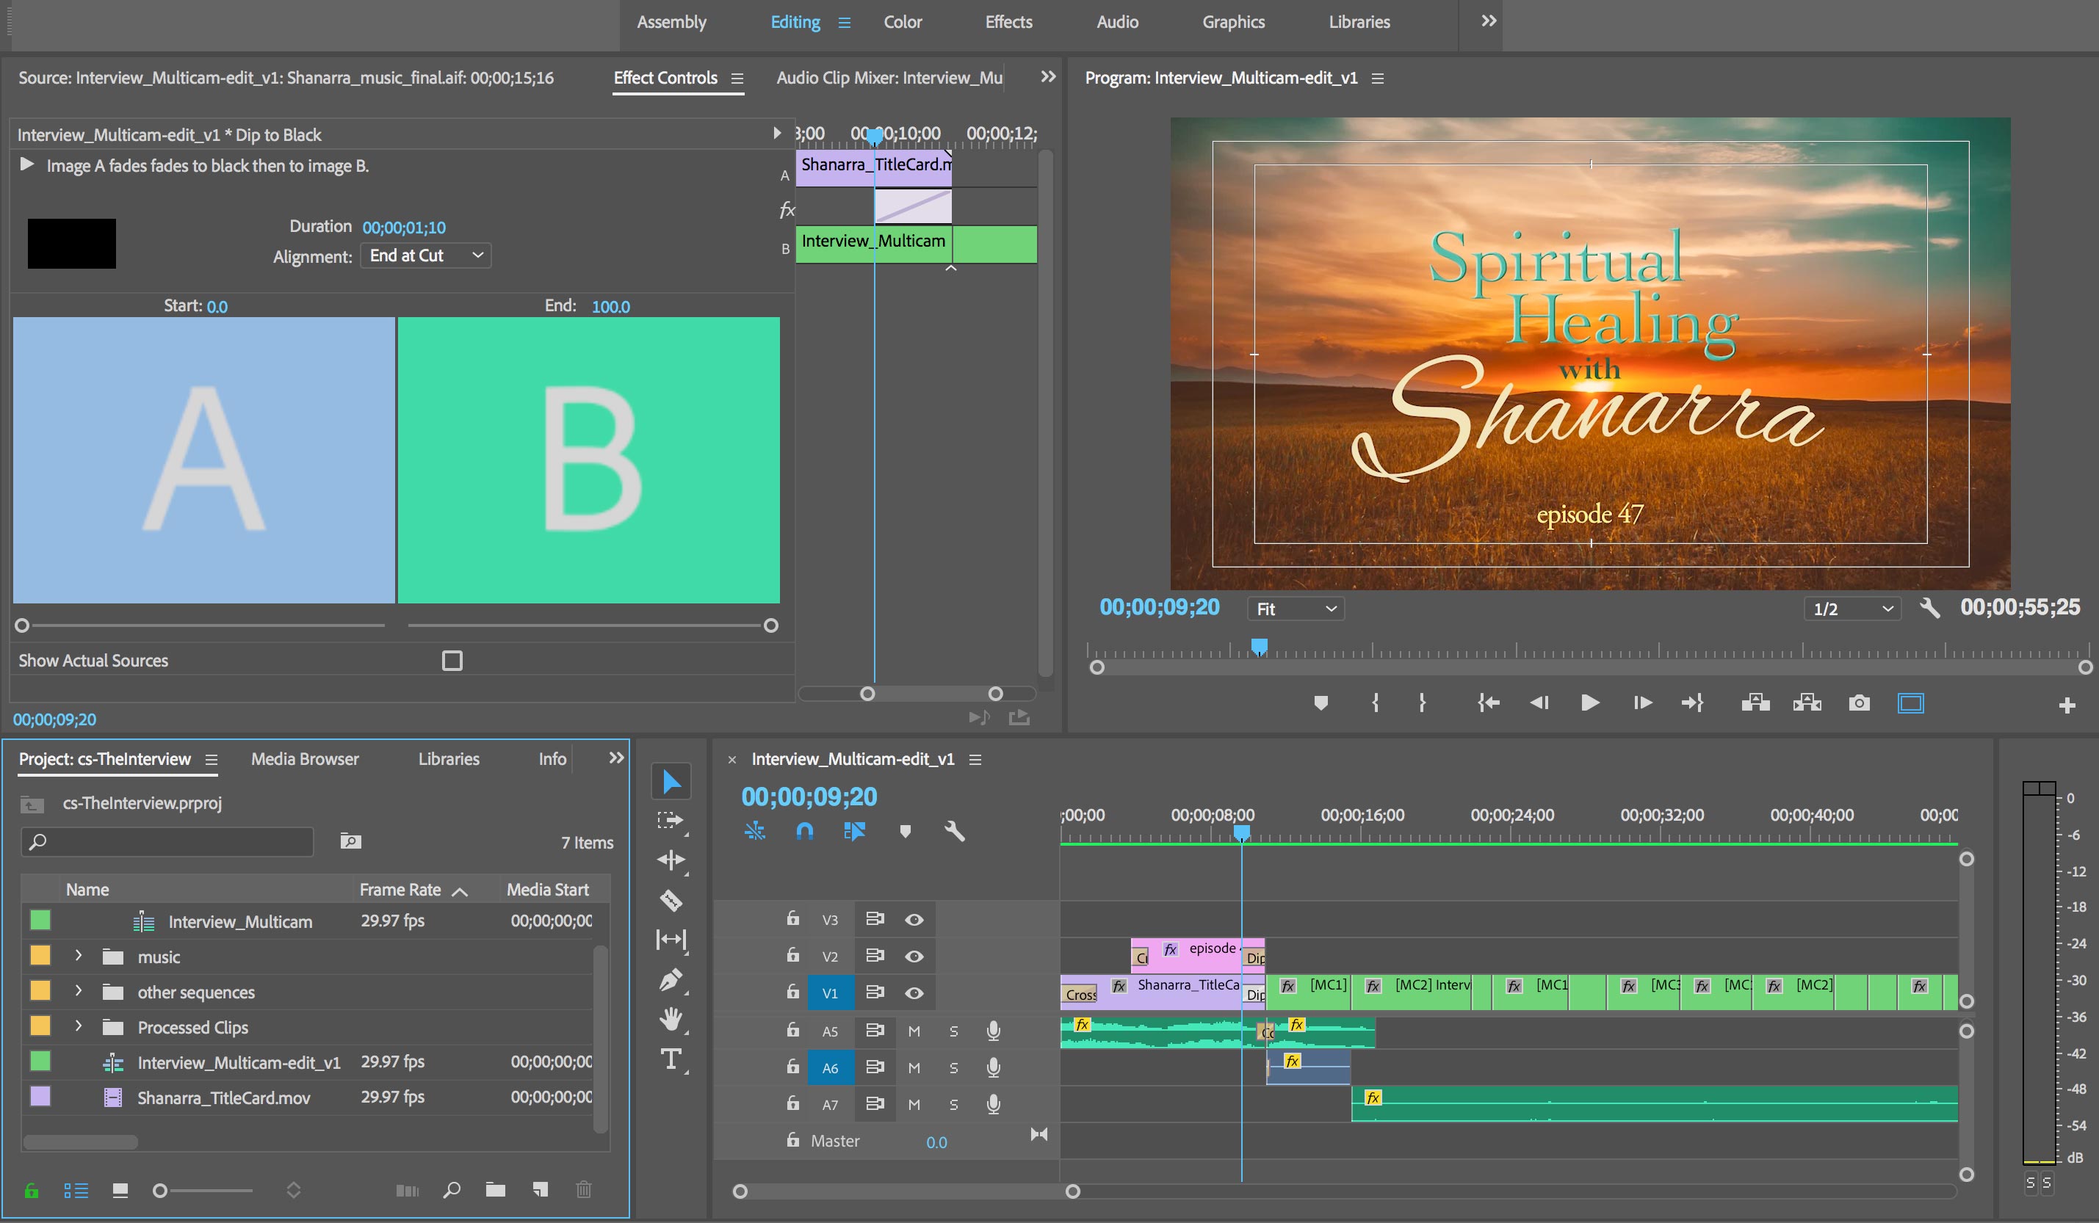Click the Ripple Edit tool
This screenshot has height=1223, width=2099.
point(671,860)
